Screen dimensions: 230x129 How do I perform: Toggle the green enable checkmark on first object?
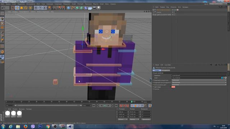tap(175, 10)
